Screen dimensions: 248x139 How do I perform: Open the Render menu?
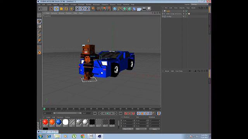89,5
